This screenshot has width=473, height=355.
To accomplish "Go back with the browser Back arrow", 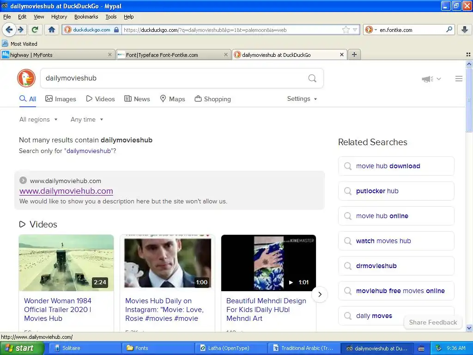I will 9,30.
